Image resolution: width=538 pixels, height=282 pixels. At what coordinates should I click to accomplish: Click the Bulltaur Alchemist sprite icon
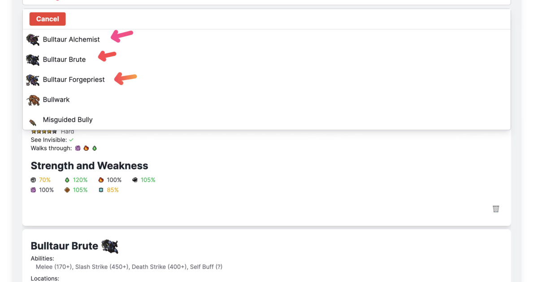pos(33,39)
